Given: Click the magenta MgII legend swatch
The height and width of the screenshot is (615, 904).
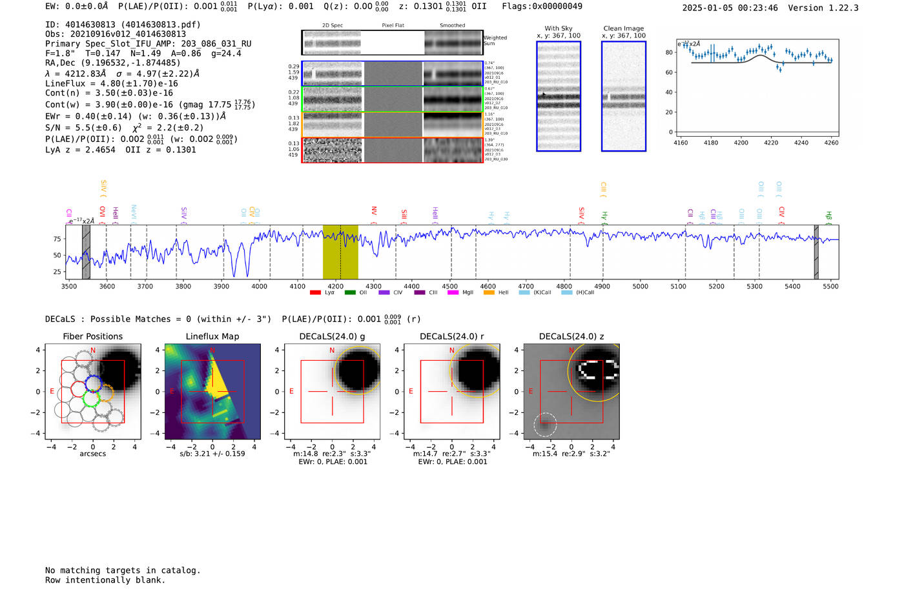Looking at the screenshot, I should [453, 293].
